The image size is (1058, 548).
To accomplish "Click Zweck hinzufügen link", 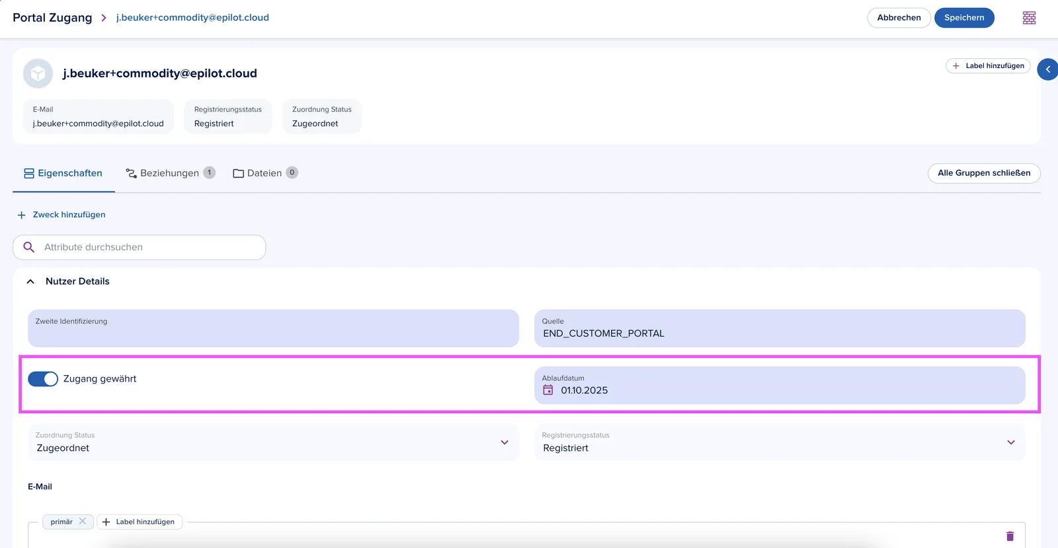I will click(61, 215).
